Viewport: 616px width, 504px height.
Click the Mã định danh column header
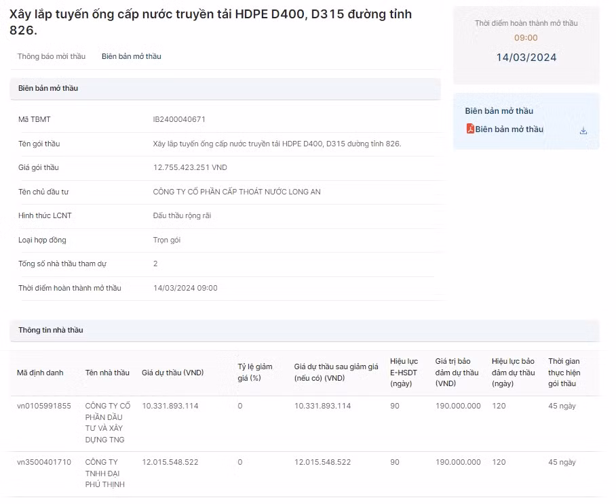[x=40, y=373]
